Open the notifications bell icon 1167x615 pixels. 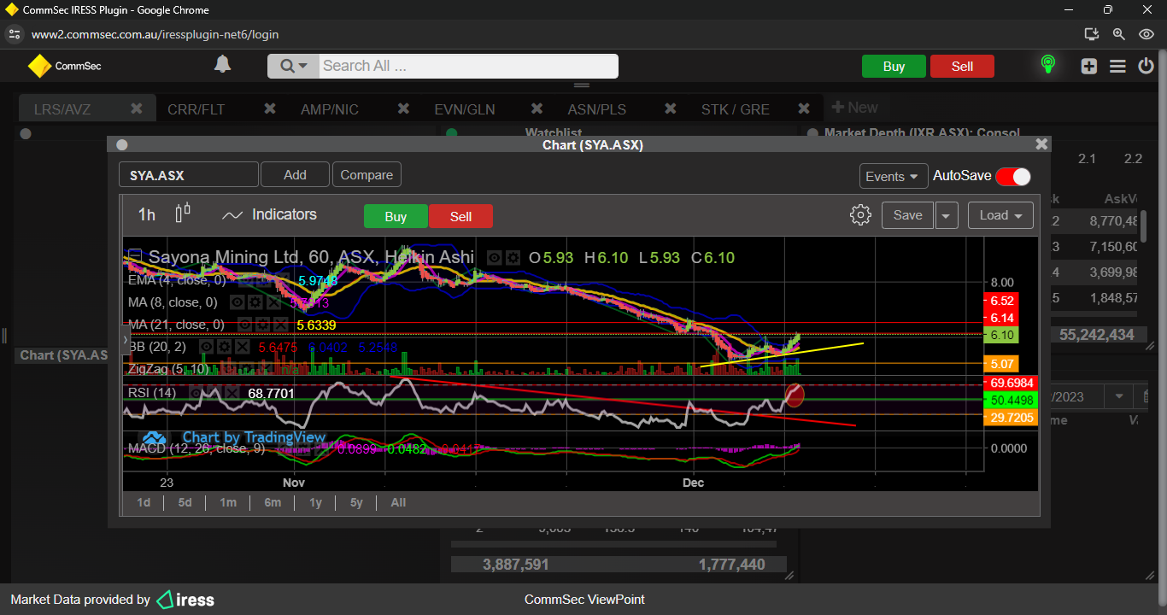coord(222,65)
